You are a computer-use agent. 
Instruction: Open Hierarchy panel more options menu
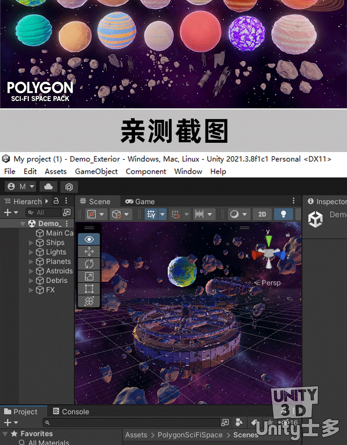[66, 201]
